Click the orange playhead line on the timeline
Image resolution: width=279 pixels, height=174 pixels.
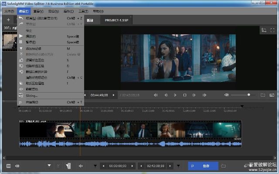pyautogui.click(x=80, y=131)
